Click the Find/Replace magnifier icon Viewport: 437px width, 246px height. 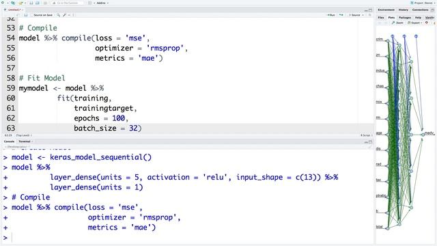pyautogui.click(x=58, y=15)
